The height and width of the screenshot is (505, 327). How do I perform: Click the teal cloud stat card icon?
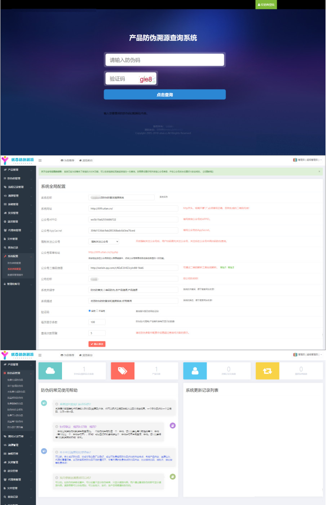tap(50, 371)
